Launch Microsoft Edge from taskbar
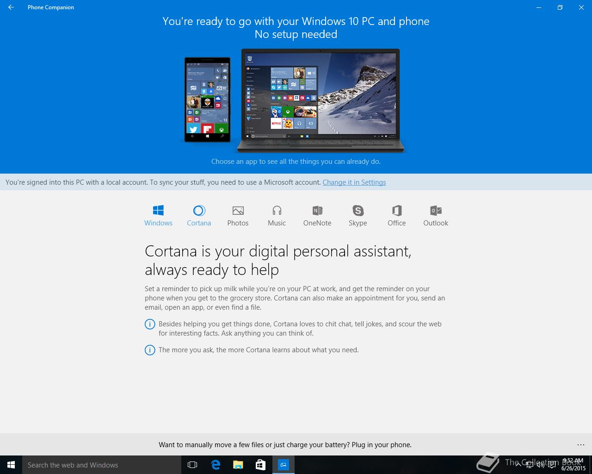The width and height of the screenshot is (592, 474). [x=215, y=465]
